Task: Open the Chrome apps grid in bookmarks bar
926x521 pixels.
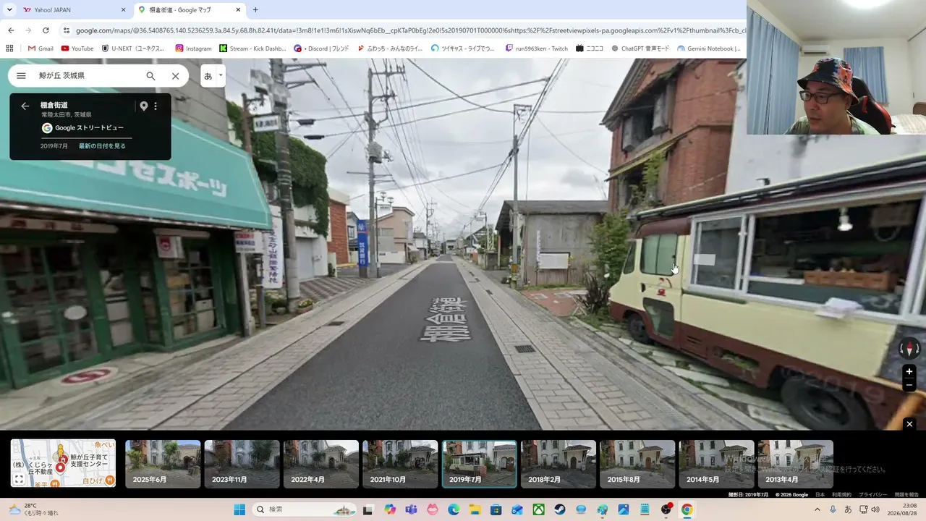Action: 9,48
